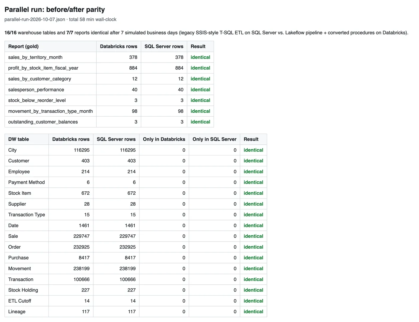The width and height of the screenshot is (419, 322).
Task: Click the SQL Server rows value 1461
Action: pyautogui.click(x=130, y=225)
